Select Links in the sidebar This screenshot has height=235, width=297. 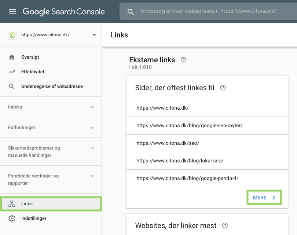tap(51, 204)
